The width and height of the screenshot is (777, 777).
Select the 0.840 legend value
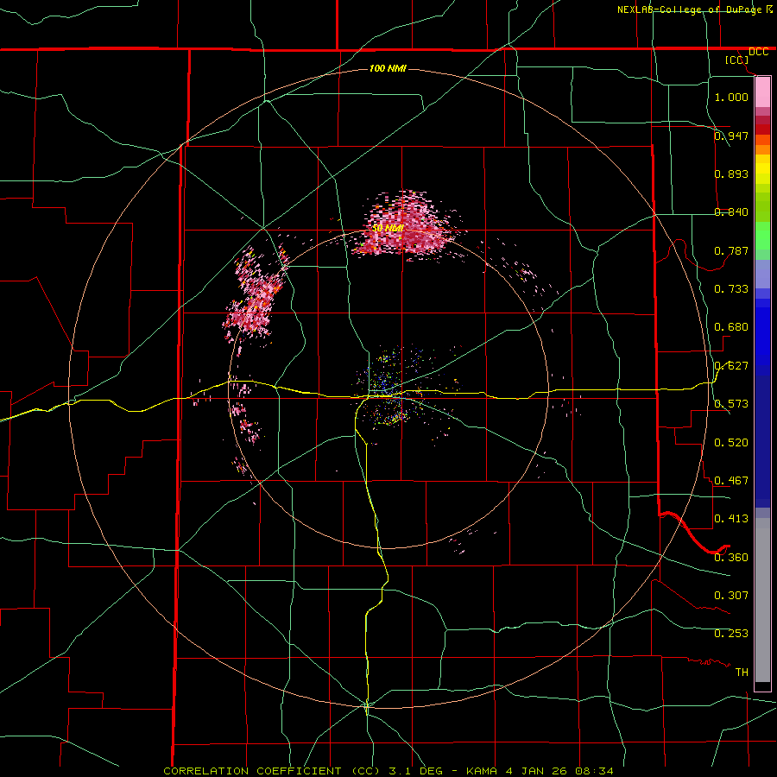tap(731, 212)
